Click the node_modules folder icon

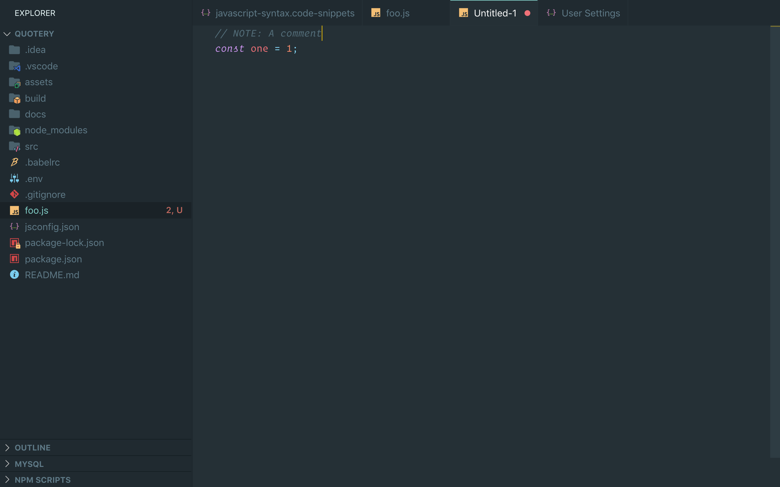click(x=15, y=130)
